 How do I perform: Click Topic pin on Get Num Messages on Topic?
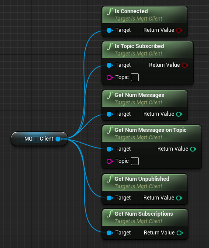110,161
